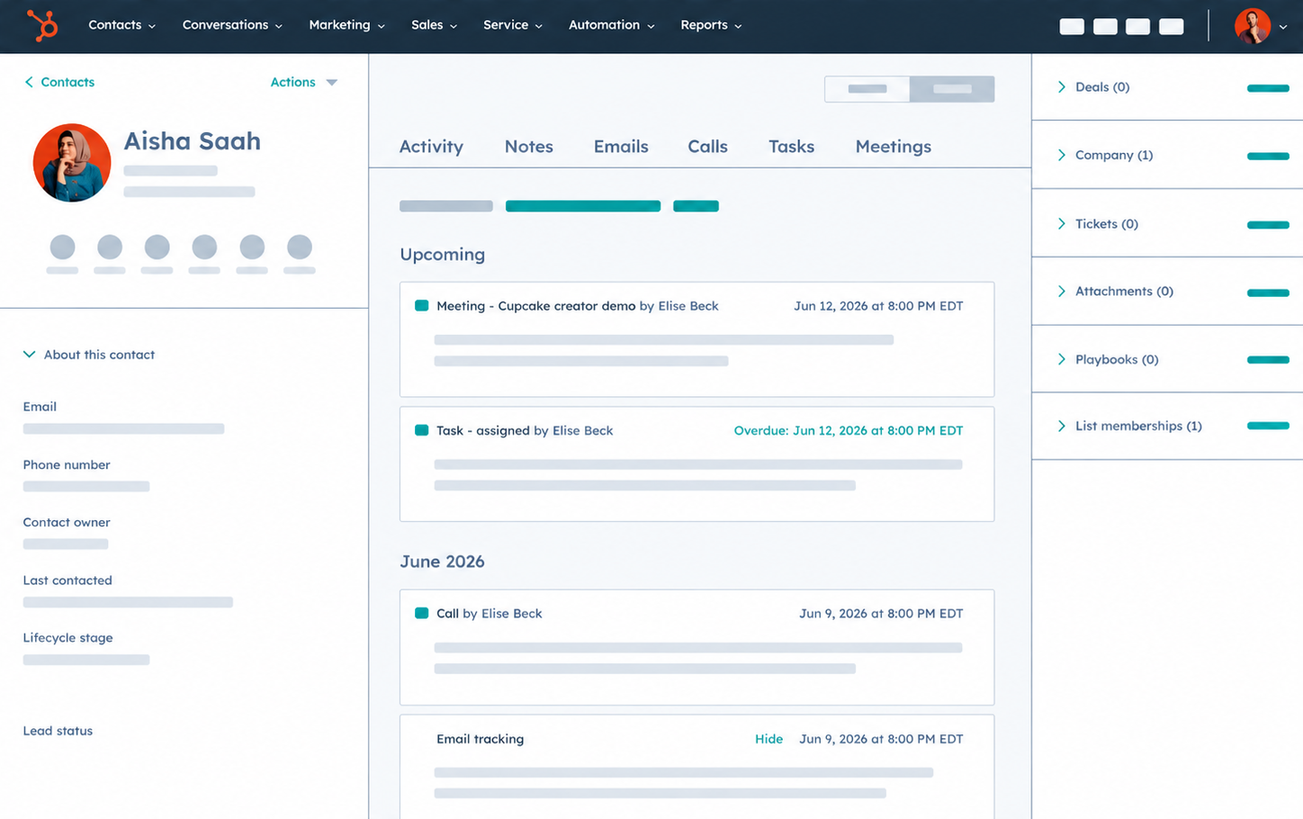Open the Conversations navigation menu
The image size is (1303, 819).
(232, 25)
